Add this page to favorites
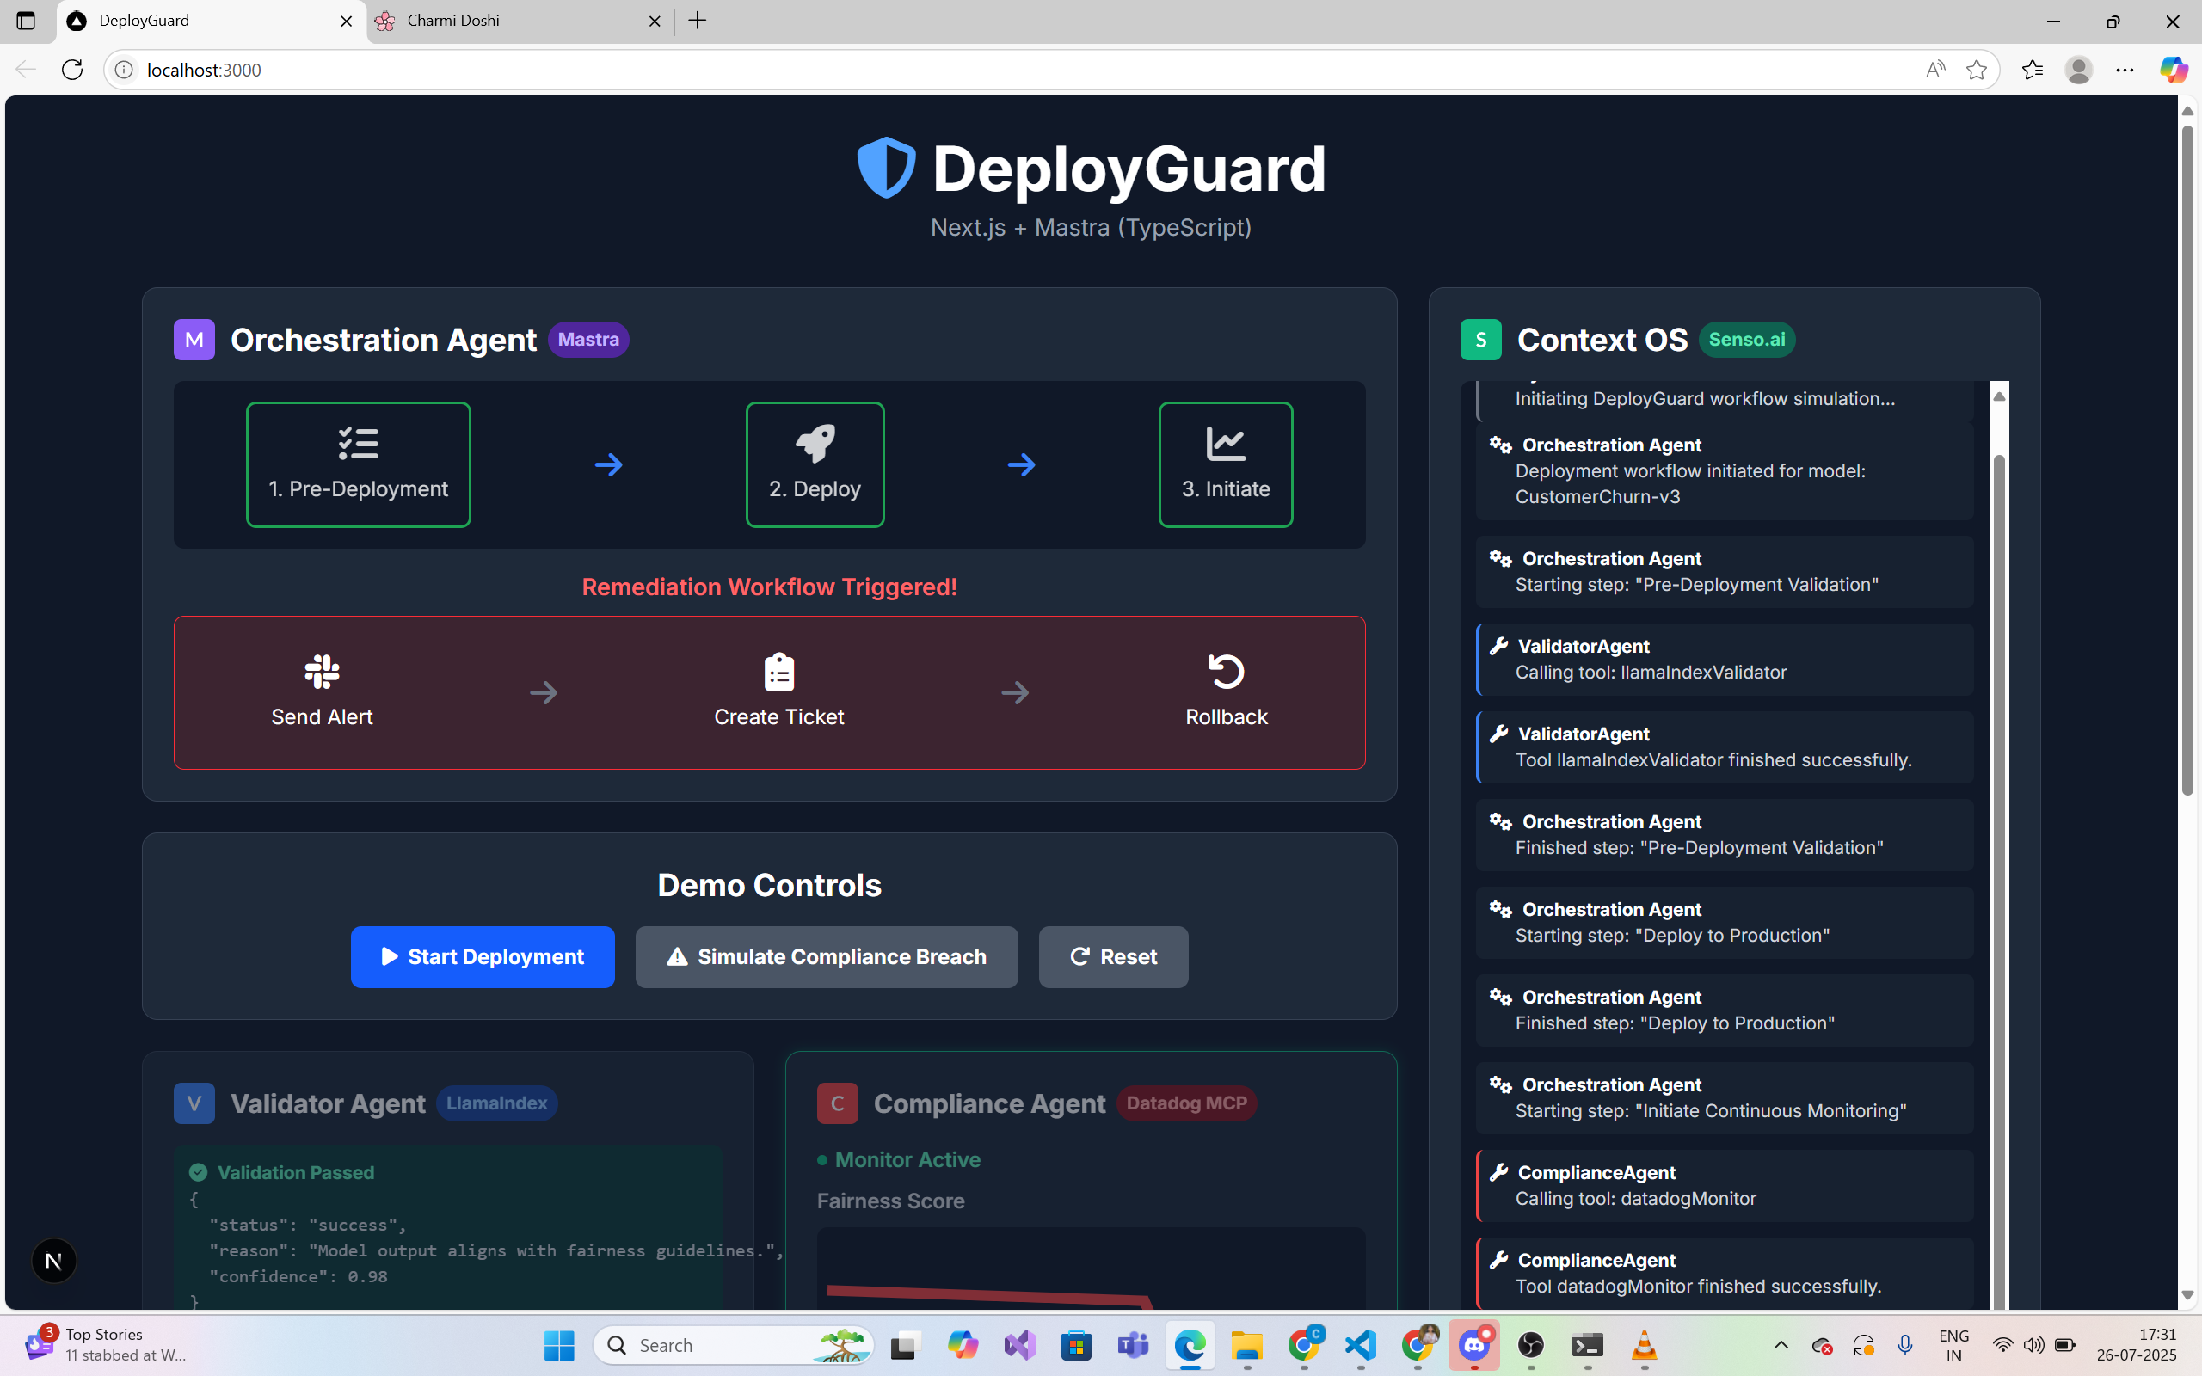The image size is (2202, 1376). pyautogui.click(x=1976, y=70)
